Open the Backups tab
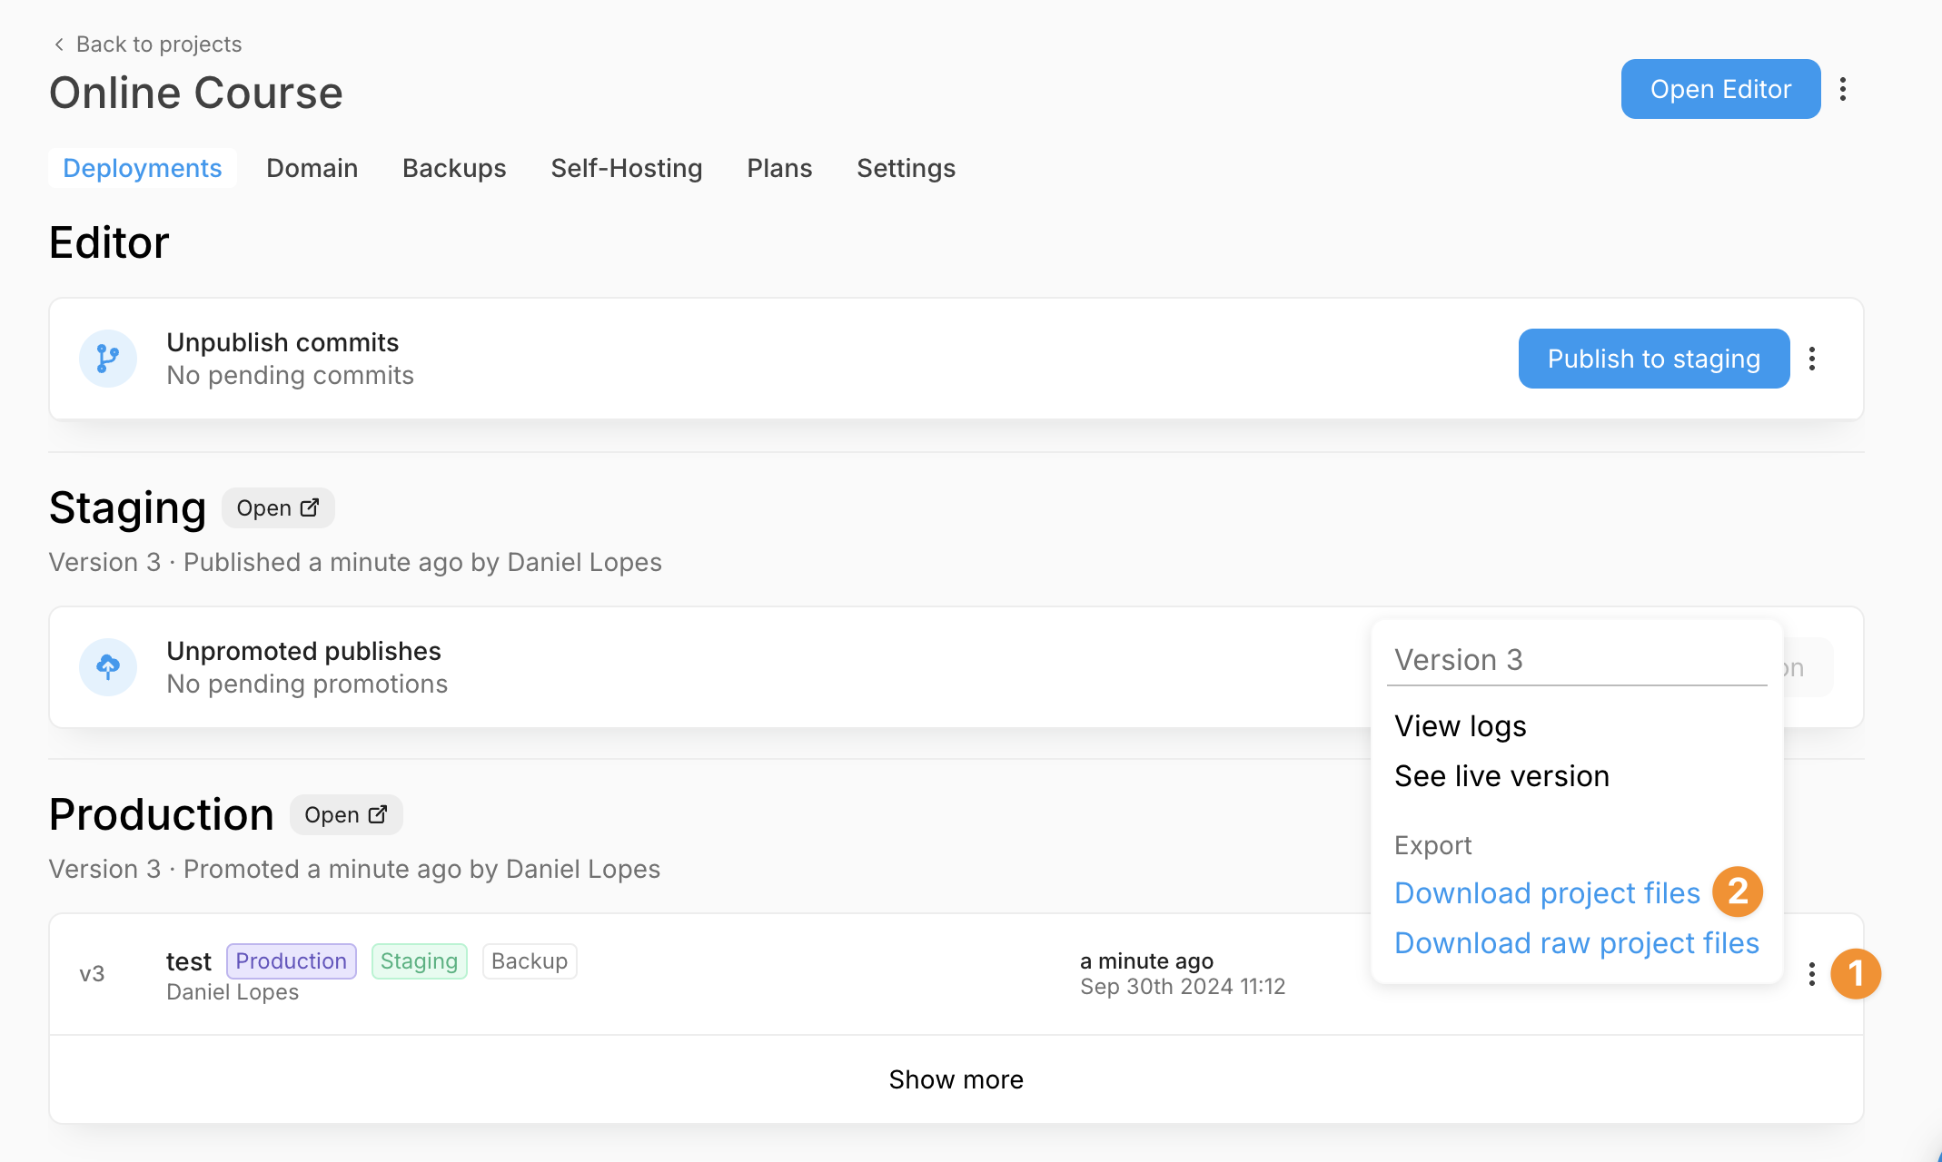 [454, 168]
